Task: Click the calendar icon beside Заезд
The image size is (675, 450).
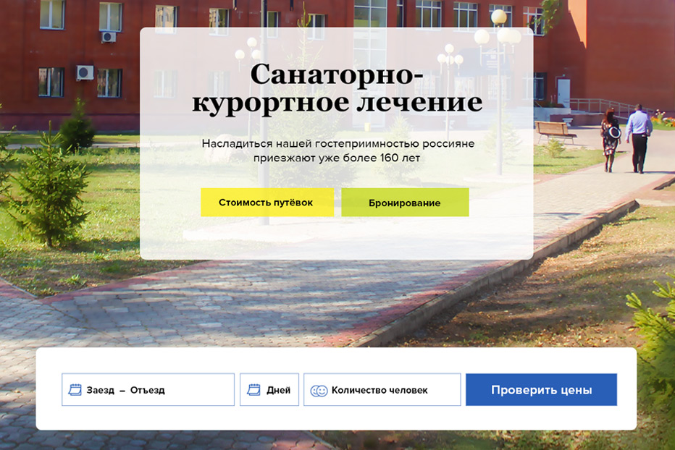Action: [75, 390]
